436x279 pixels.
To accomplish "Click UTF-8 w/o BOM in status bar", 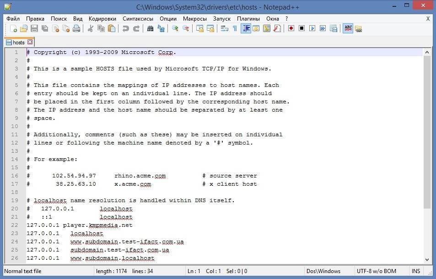I will coord(377,271).
